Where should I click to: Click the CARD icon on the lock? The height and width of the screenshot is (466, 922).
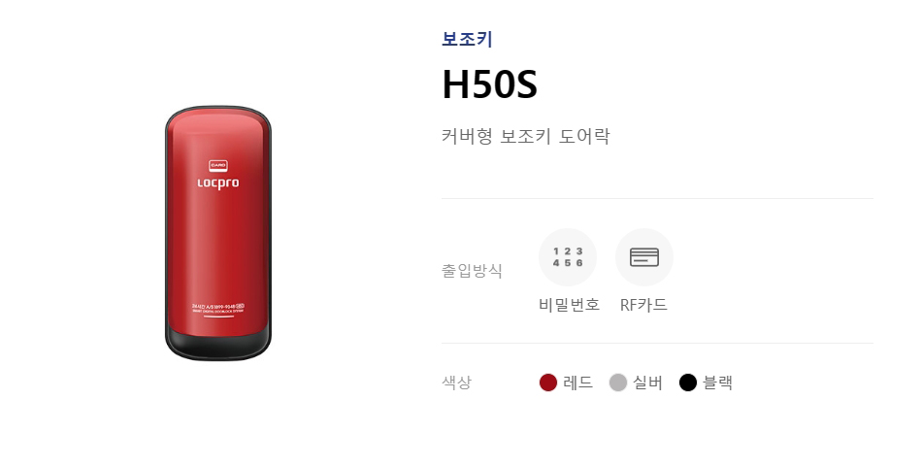click(x=218, y=165)
